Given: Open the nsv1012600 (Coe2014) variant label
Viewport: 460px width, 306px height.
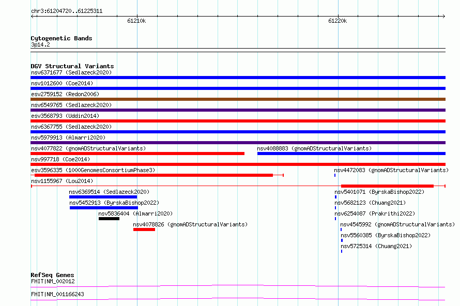Looking at the screenshot, I should (x=62, y=83).
